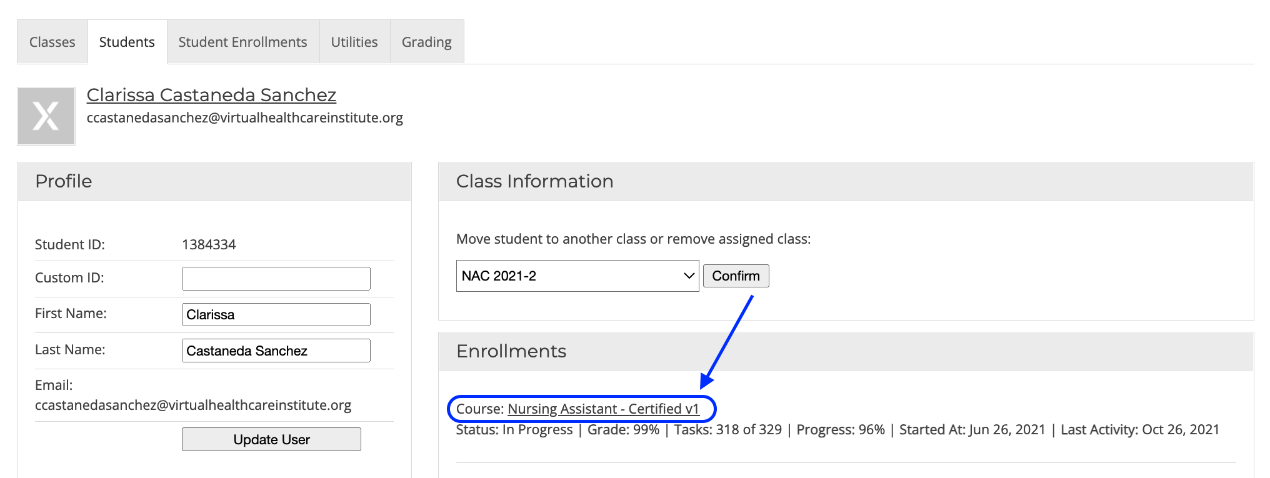Click the student avatar placeholder image

[x=46, y=116]
